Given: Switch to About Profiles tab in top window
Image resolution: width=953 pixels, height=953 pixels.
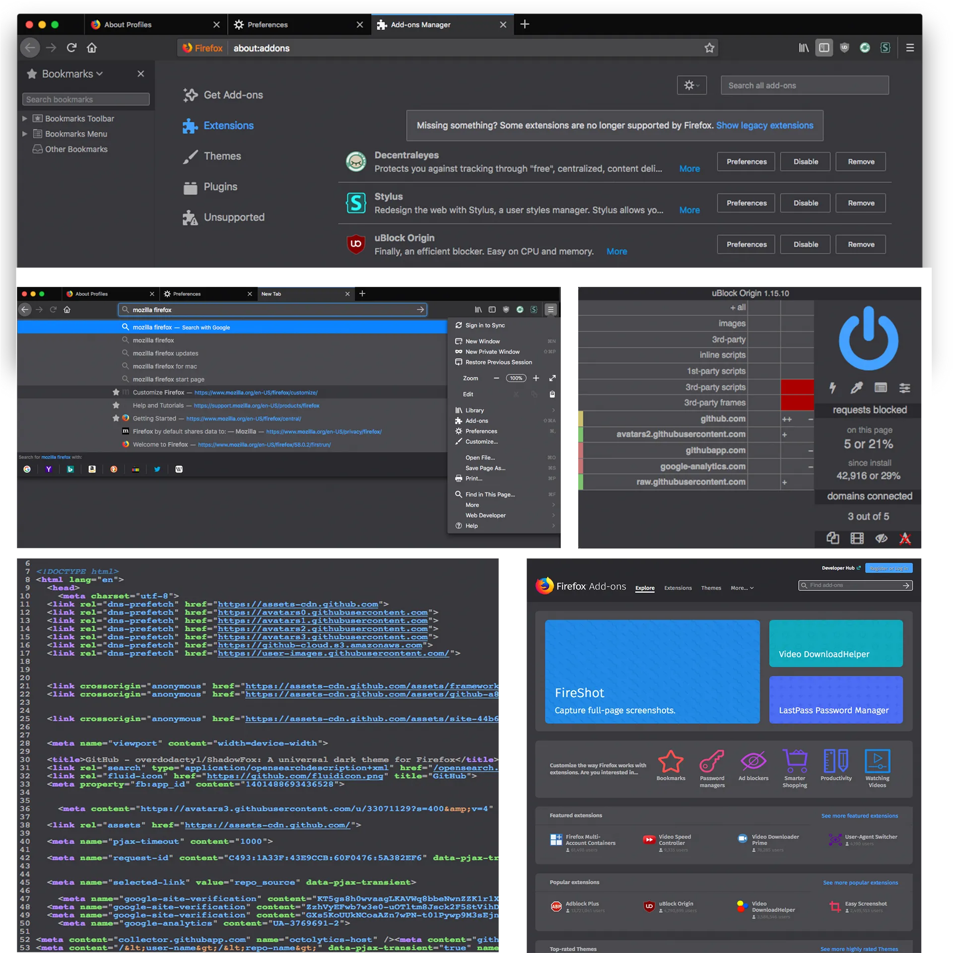Looking at the screenshot, I should pos(155,24).
